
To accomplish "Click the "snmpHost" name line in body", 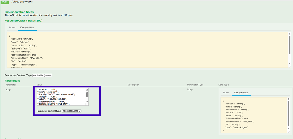I will click(x=48, y=92).
